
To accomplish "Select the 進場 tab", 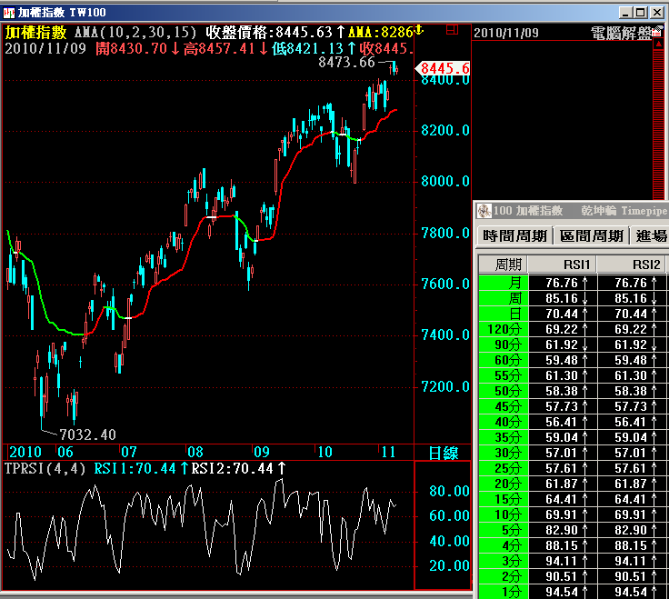I will click(x=651, y=235).
